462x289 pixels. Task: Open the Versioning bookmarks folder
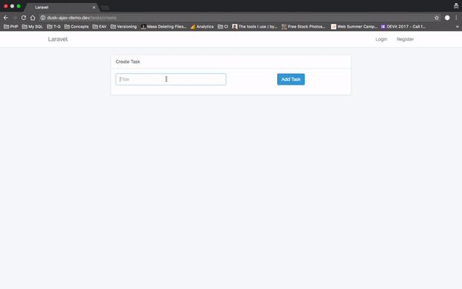click(x=124, y=26)
